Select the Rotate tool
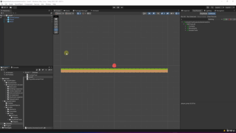 coord(56,24)
